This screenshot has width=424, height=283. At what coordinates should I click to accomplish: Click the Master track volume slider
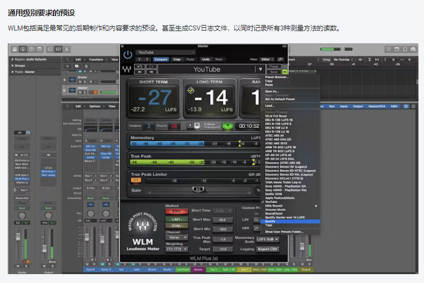(110, 92)
